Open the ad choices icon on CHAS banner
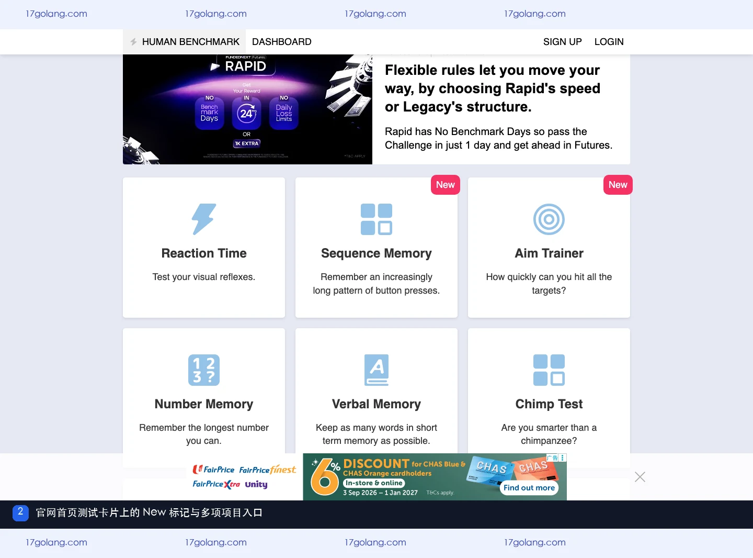753x558 pixels. tap(563, 457)
